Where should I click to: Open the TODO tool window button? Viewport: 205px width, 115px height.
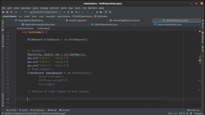[11, 110]
